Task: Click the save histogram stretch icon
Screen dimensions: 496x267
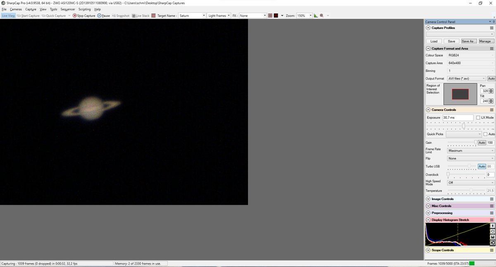Action: pyautogui.click(x=492, y=237)
